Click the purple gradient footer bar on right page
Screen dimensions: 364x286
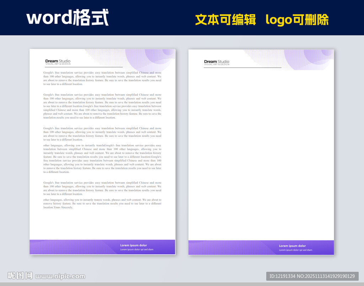pyautogui.click(x=261, y=247)
